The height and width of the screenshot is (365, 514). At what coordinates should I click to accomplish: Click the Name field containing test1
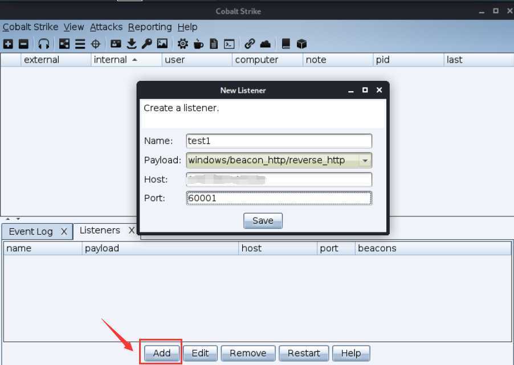(x=279, y=141)
